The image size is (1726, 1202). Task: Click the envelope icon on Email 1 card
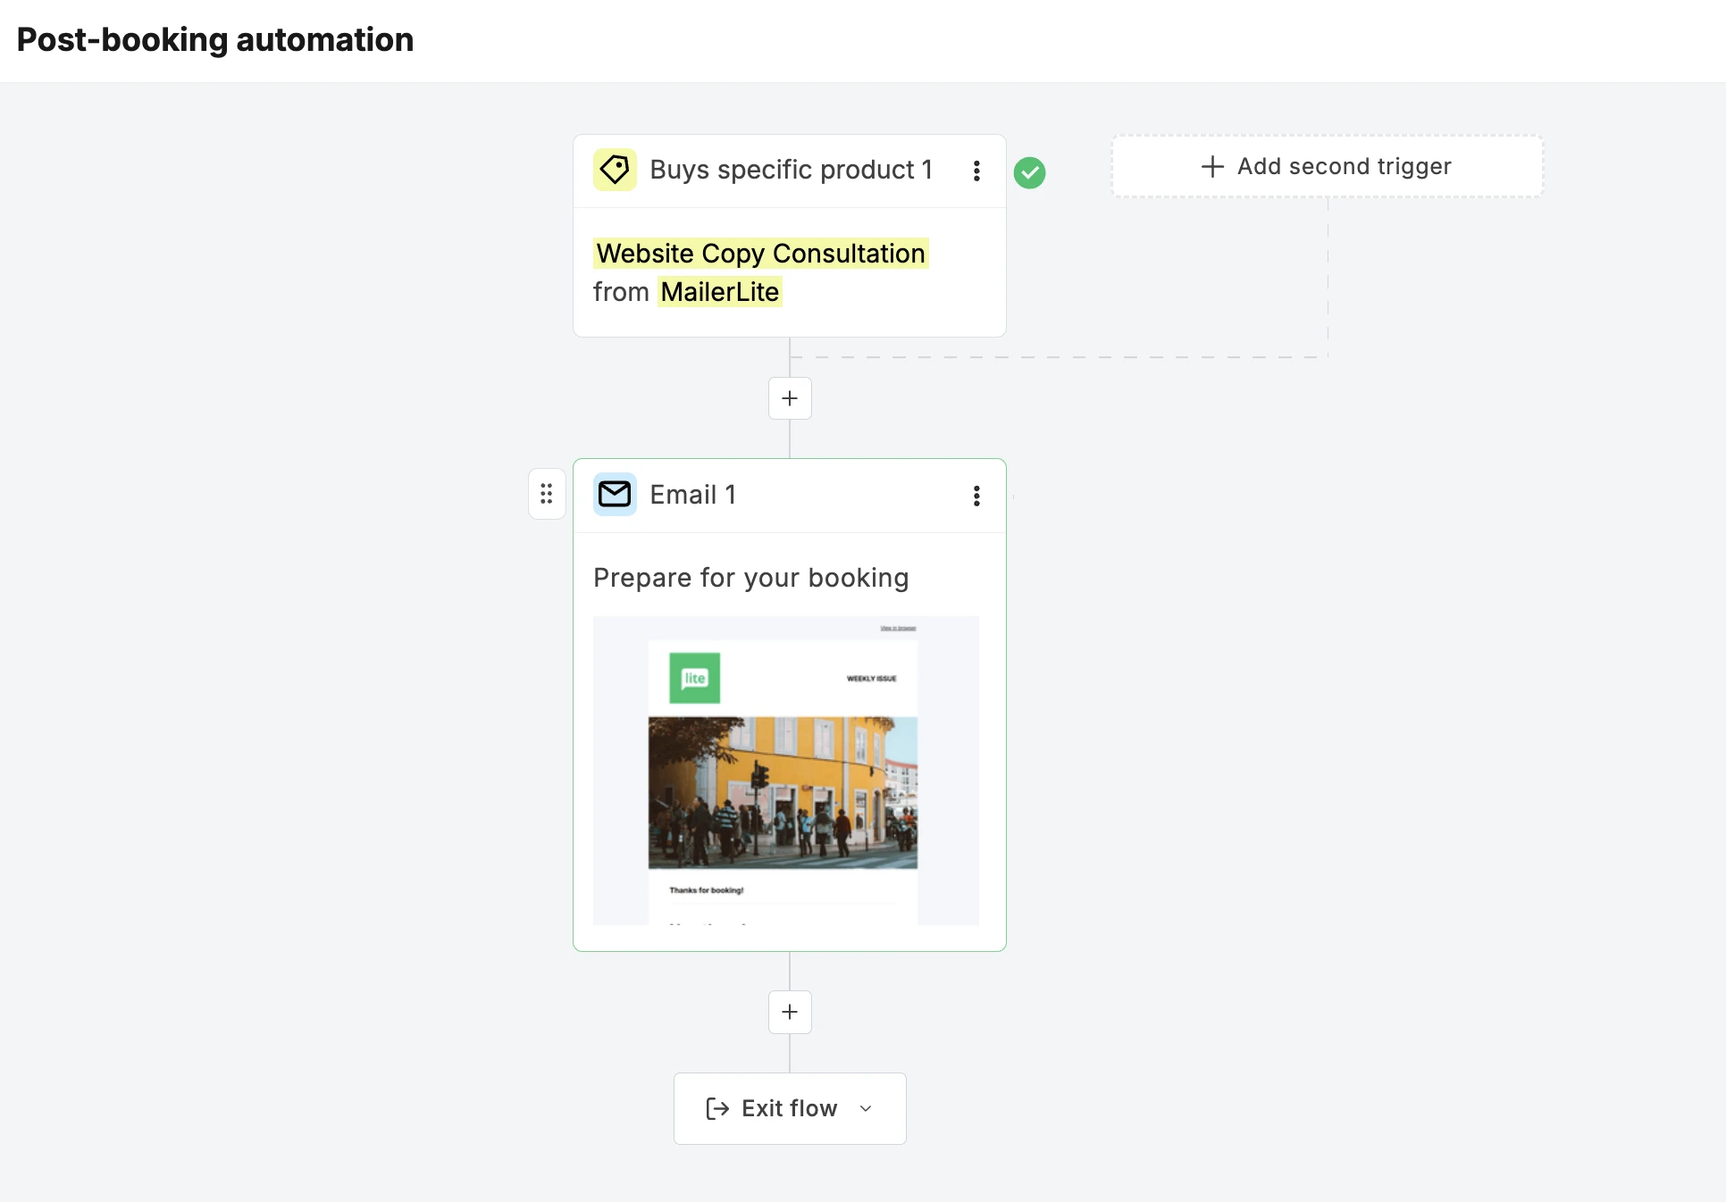[x=615, y=494]
